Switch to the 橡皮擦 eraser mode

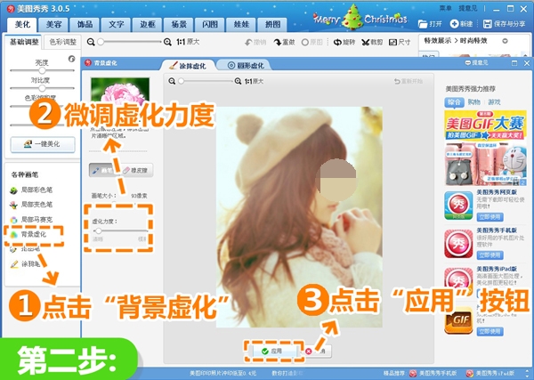(135, 168)
